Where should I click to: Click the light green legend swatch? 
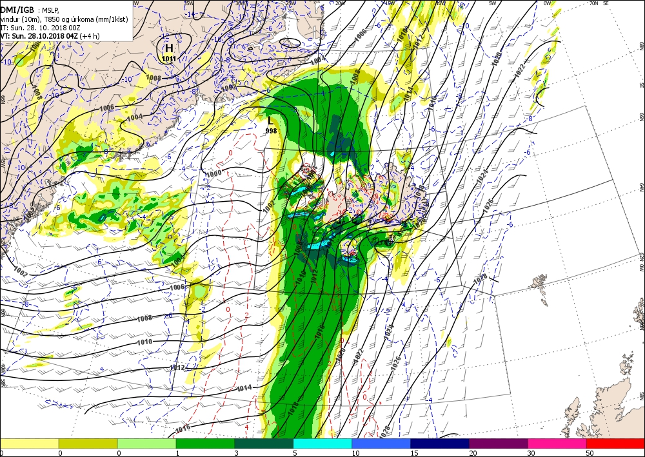pyautogui.click(x=146, y=443)
